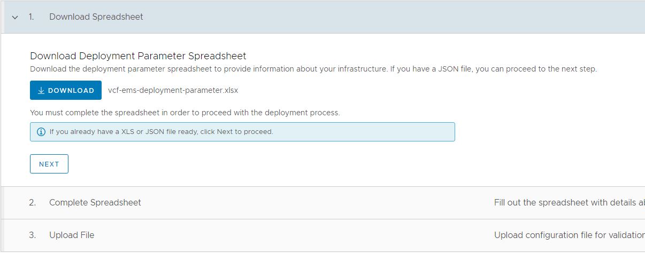645x253 pixels.
Task: Click empty area of step 1 header bar
Action: pos(374,17)
